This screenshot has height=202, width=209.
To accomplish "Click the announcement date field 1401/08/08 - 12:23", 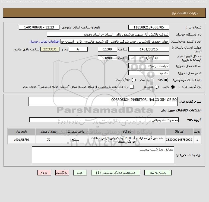I will point(39,27).
